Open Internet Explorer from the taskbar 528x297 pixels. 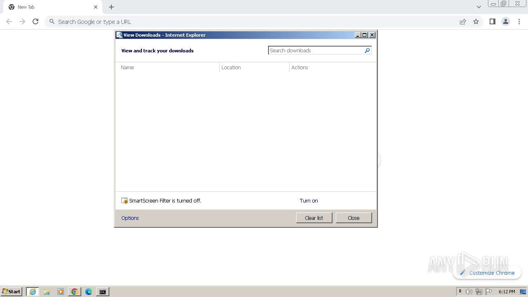point(33,292)
